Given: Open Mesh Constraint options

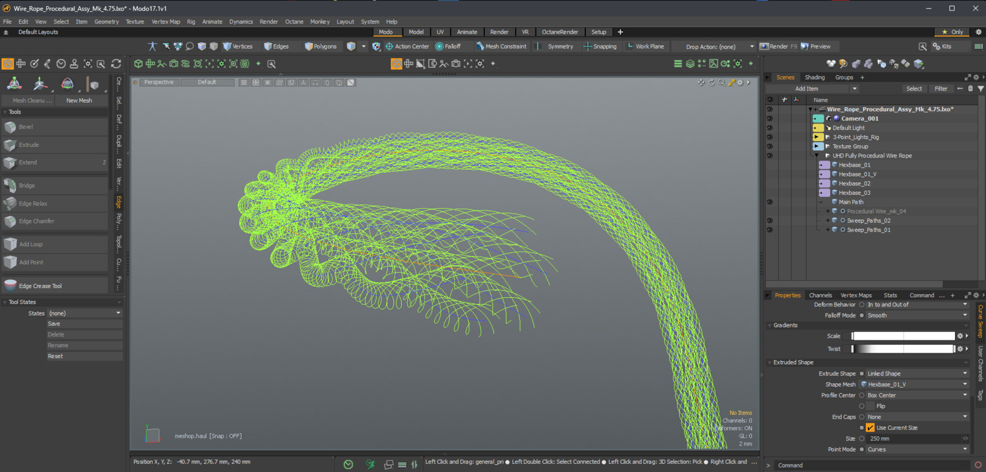Looking at the screenshot, I should 501,46.
